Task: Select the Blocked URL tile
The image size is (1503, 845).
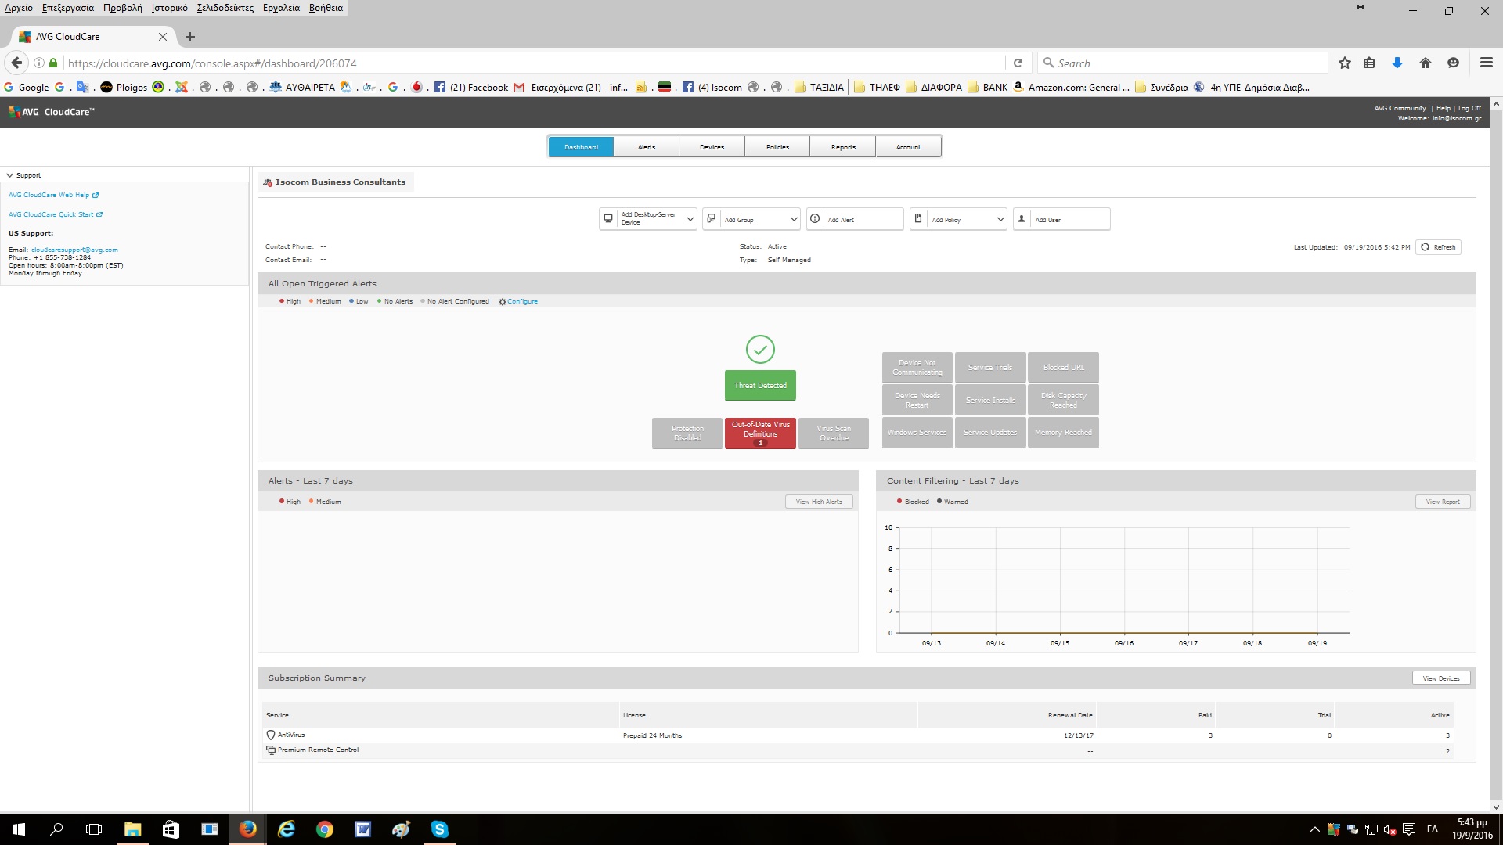Action: [x=1063, y=367]
